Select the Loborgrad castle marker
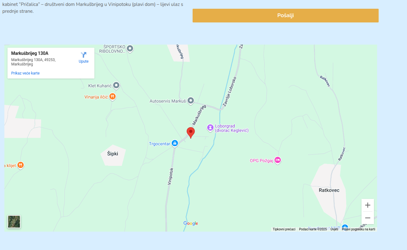407x250 pixels. (210, 127)
